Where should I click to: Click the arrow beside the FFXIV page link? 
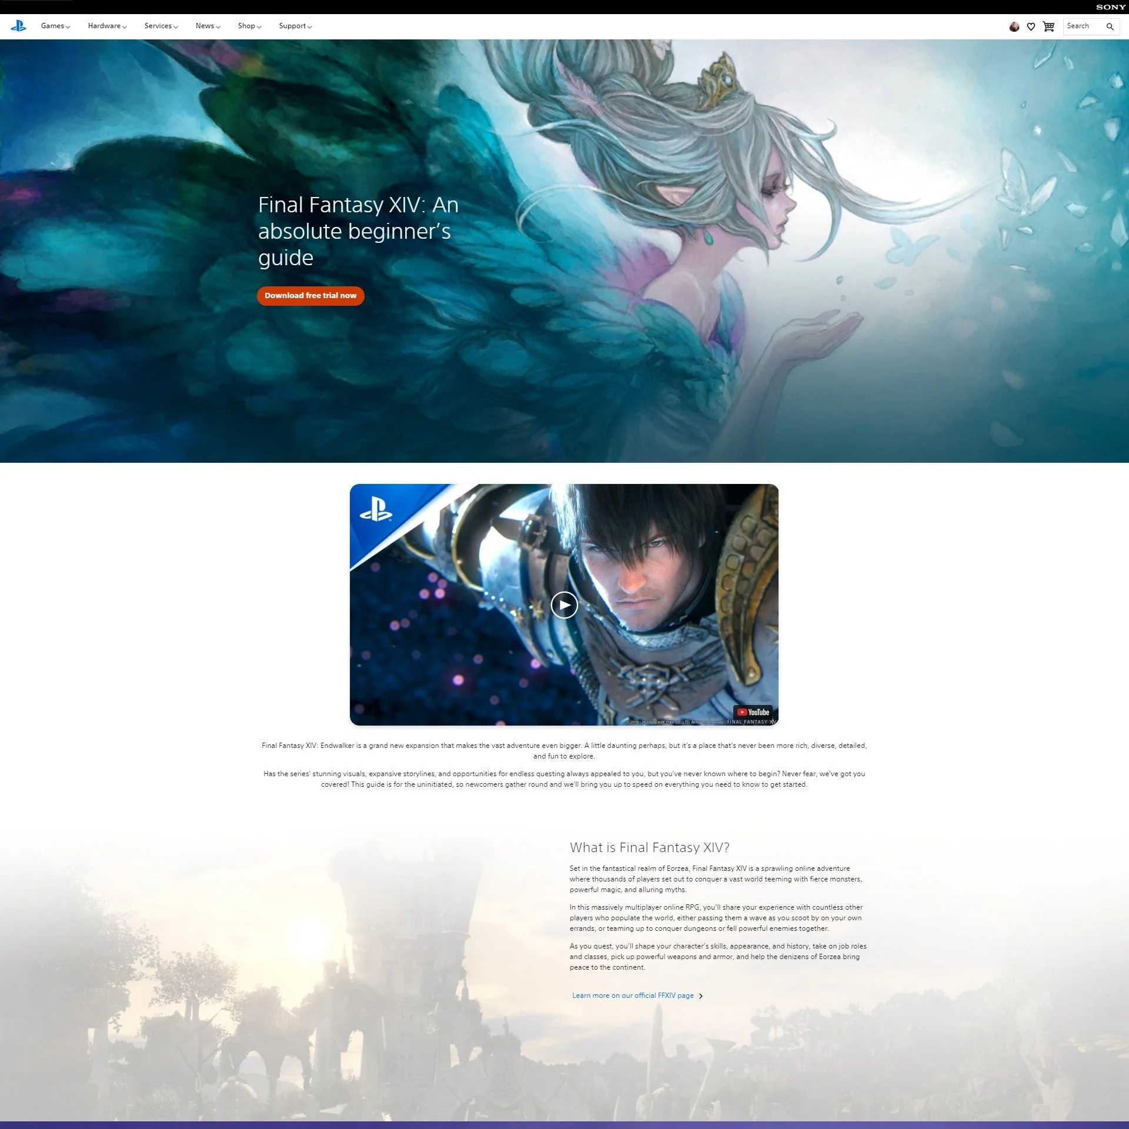tap(701, 996)
